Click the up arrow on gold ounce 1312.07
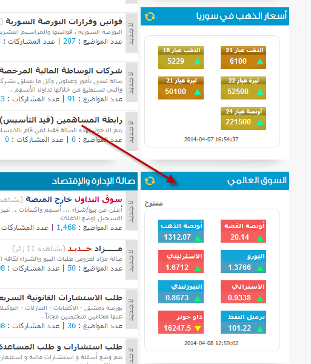 [198, 238]
